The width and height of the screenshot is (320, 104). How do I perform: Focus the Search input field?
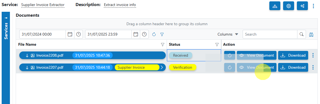click(270, 34)
